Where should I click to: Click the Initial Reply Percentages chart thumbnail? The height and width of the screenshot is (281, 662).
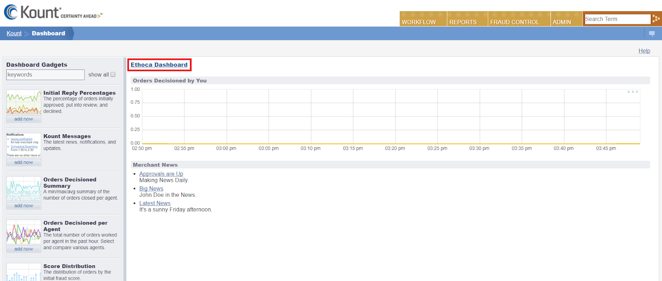[x=24, y=102]
